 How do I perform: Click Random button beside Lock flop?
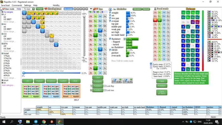tap(98, 86)
